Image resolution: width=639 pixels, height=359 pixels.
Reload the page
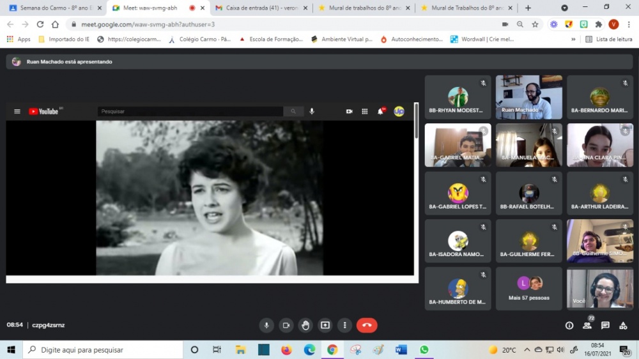tap(40, 24)
